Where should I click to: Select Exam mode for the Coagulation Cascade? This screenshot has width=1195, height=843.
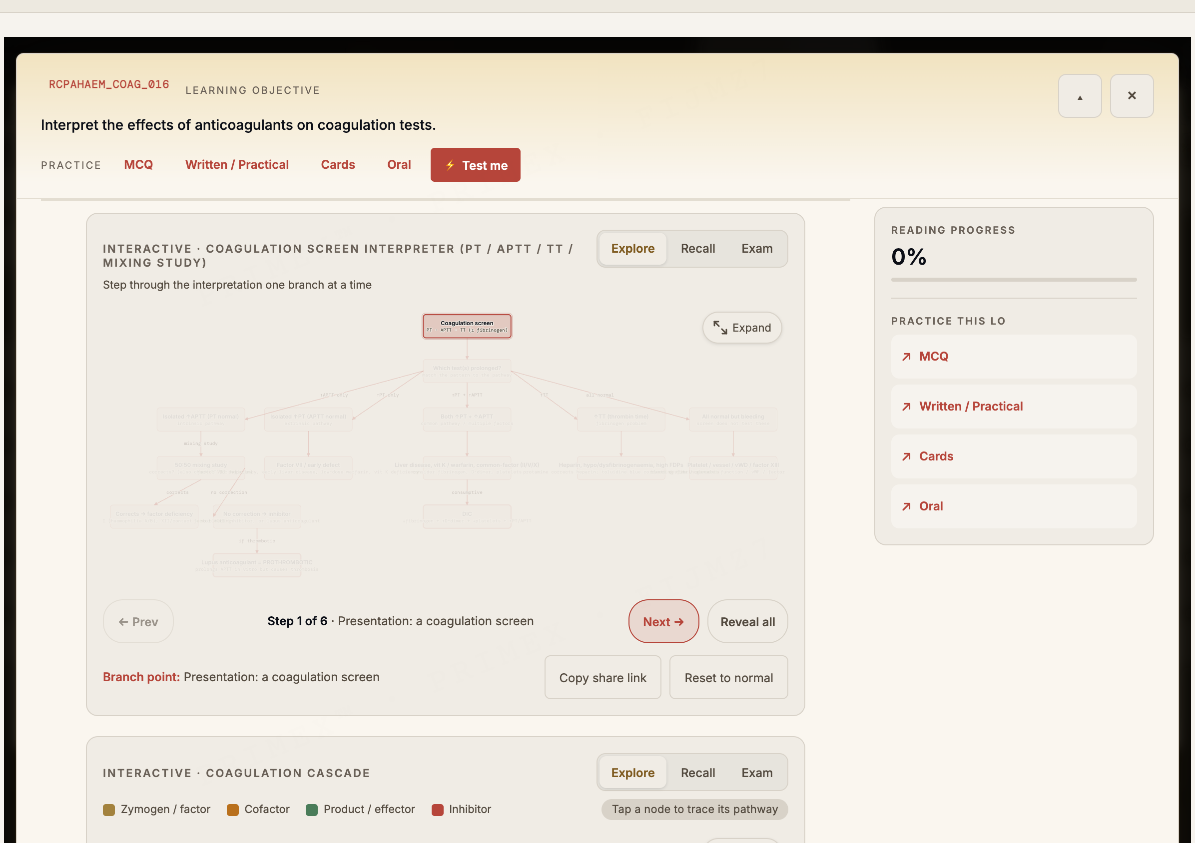click(757, 773)
